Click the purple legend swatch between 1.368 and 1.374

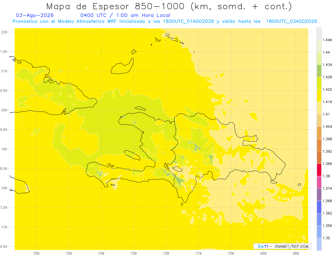319,195
